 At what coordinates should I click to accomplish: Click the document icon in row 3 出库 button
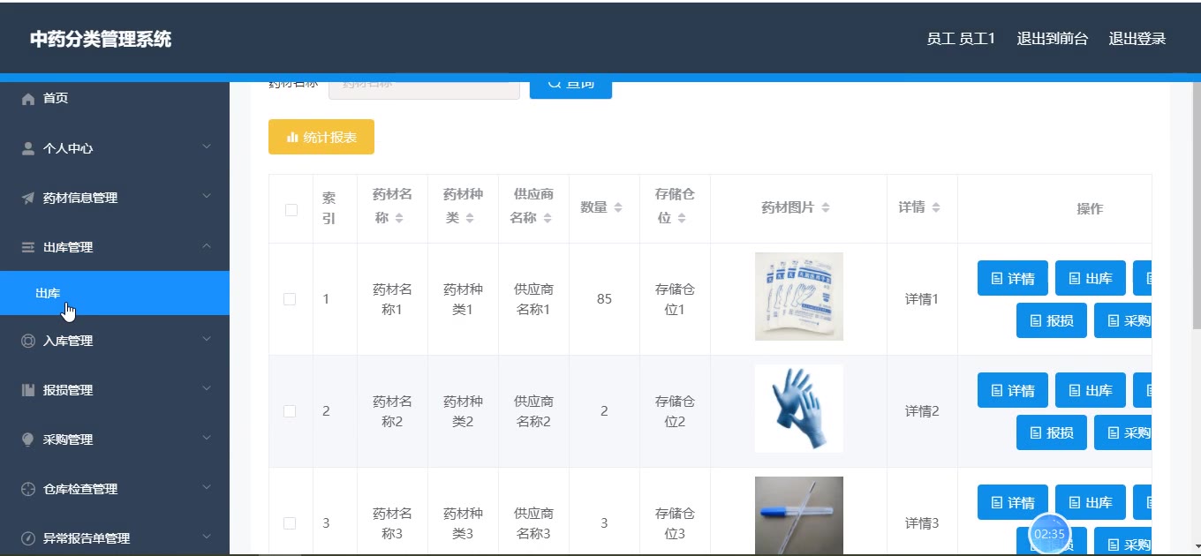point(1075,503)
